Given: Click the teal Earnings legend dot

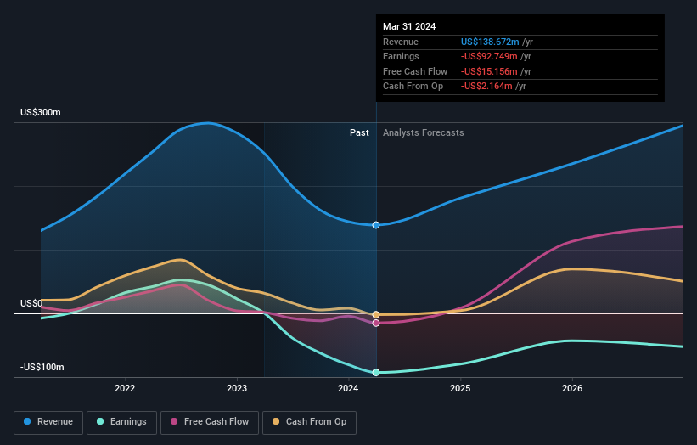Looking at the screenshot, I should tap(100, 421).
